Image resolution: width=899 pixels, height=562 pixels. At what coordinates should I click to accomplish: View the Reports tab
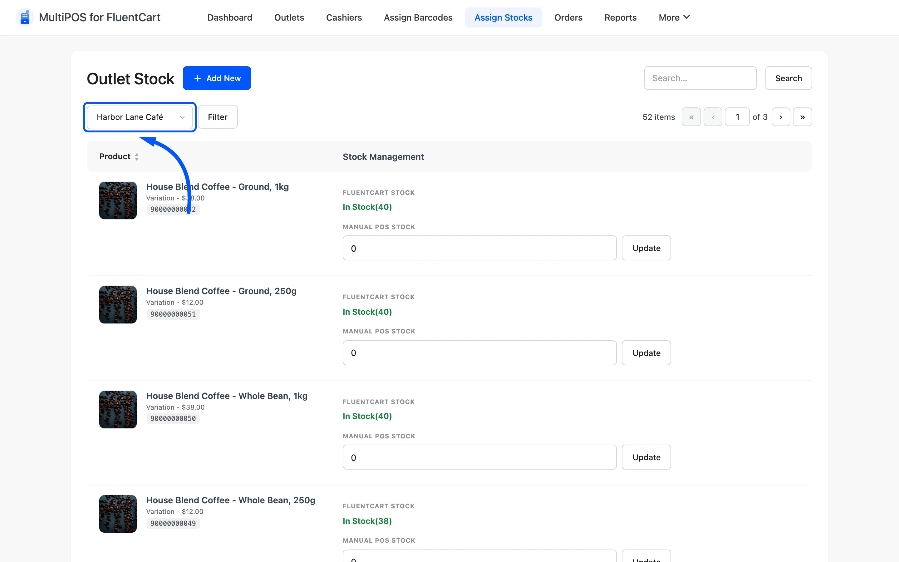[x=620, y=17]
